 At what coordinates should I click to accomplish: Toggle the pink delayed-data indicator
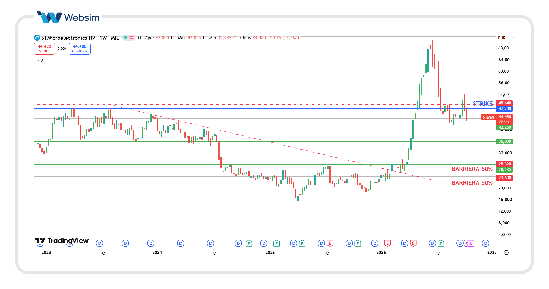132,38
